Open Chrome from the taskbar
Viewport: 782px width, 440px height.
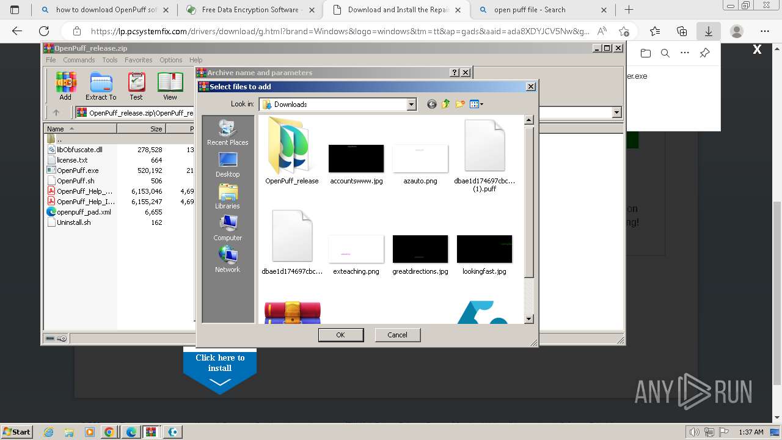click(109, 432)
